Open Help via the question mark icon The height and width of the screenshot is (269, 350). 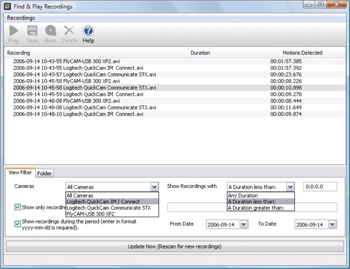pyautogui.click(x=89, y=31)
